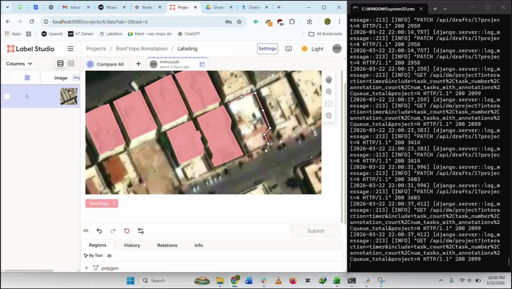Click the task 0 image thumbnail
Image resolution: width=512 pixels, height=289 pixels.
tap(69, 96)
